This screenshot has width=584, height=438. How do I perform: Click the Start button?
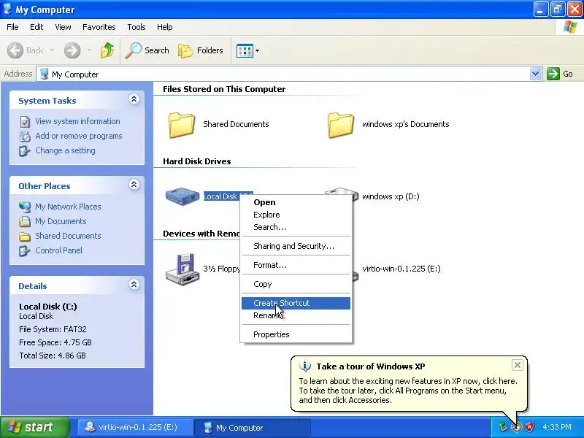pos(35,427)
